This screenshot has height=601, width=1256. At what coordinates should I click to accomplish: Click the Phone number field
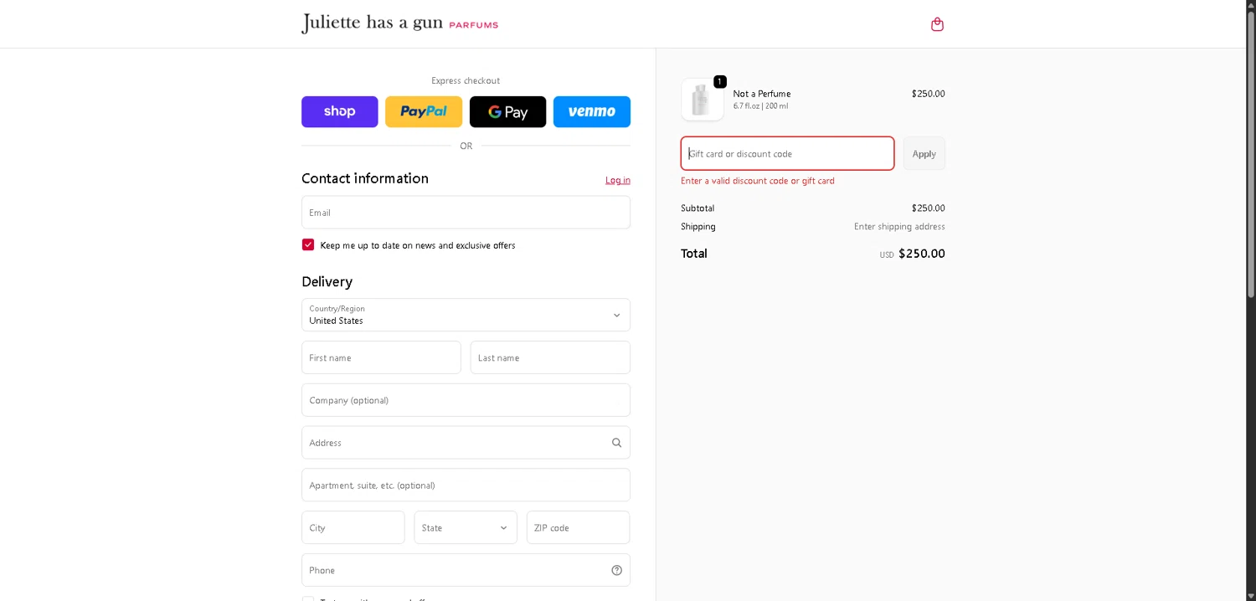(x=466, y=570)
